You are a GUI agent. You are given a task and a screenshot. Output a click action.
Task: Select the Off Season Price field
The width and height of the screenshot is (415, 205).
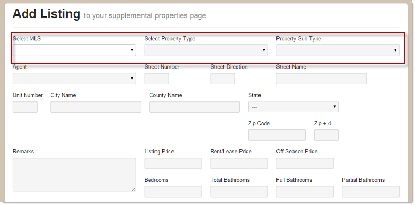(x=305, y=163)
